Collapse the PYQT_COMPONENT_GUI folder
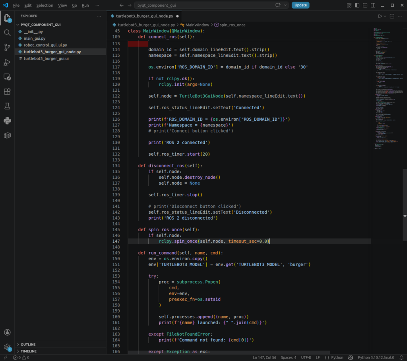This screenshot has width=407, height=361. (x=41, y=25)
